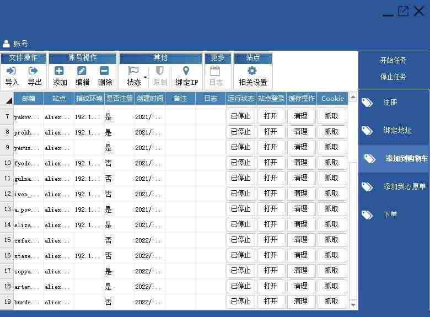Click the 限制 shield icon
This screenshot has width=430, height=317.
(x=160, y=71)
